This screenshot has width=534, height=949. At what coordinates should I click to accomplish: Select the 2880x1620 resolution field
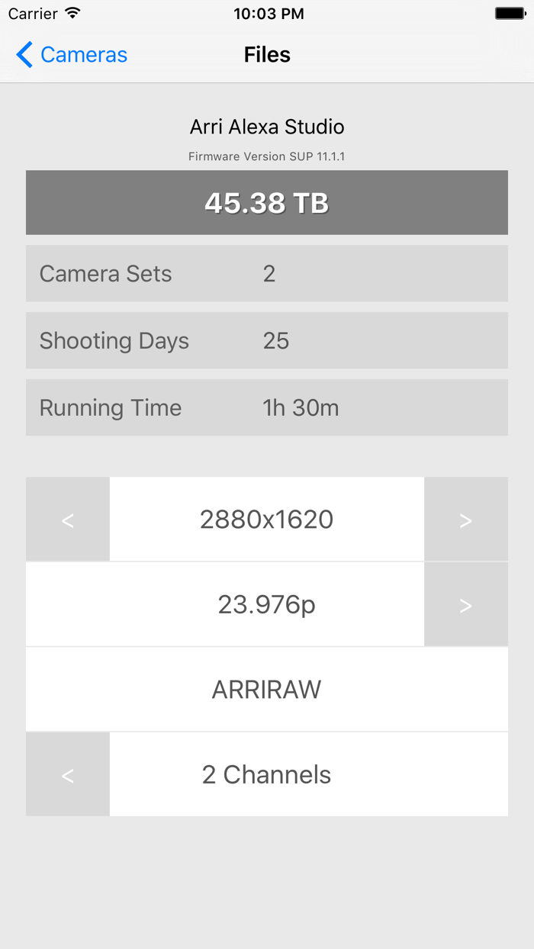pos(266,520)
